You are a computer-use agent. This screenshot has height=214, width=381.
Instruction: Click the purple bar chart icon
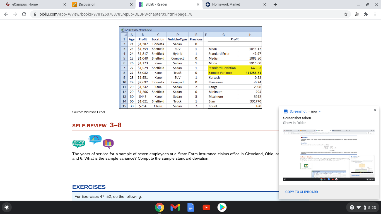point(108,144)
